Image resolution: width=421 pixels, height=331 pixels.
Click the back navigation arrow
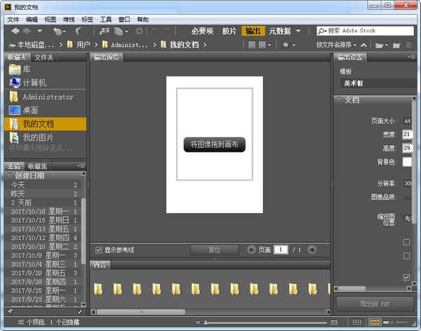pos(14,31)
